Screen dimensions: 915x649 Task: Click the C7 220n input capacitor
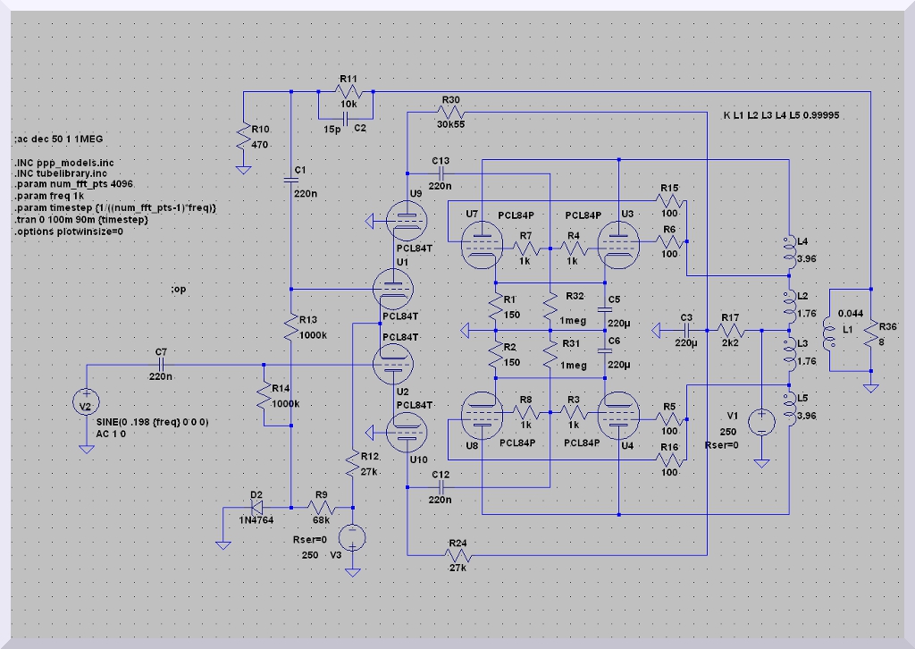coord(161,365)
